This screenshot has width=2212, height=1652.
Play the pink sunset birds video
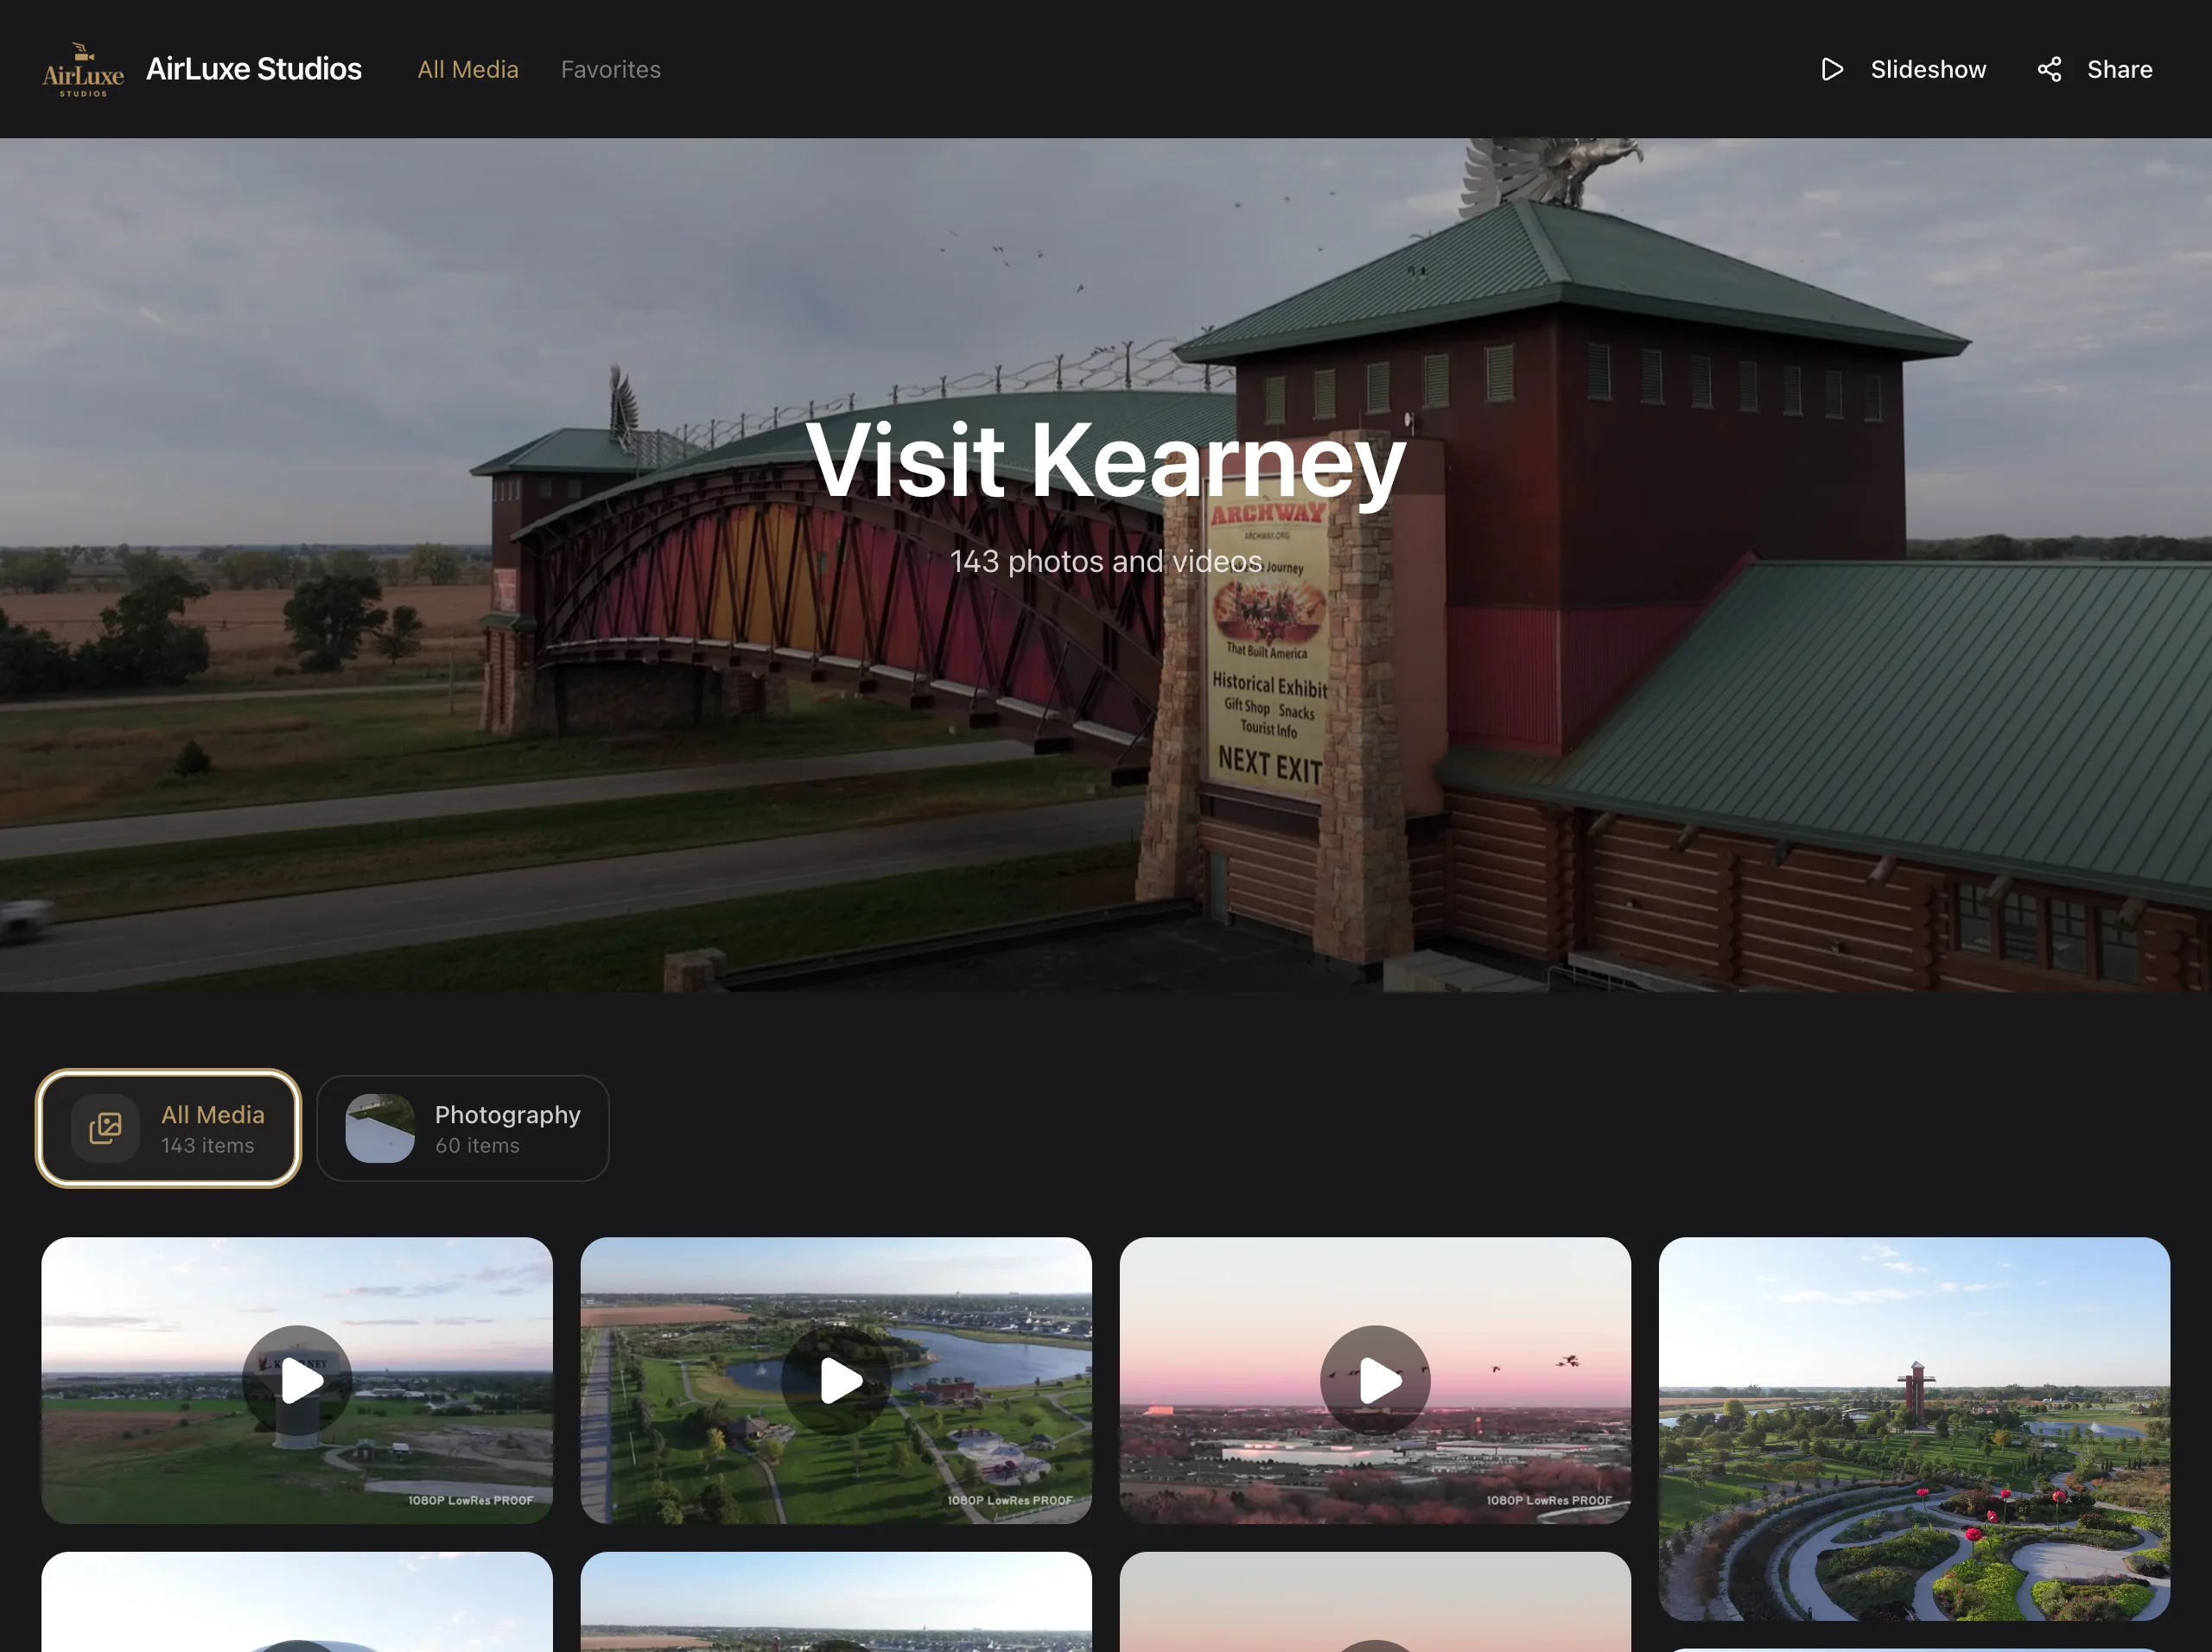click(1375, 1380)
